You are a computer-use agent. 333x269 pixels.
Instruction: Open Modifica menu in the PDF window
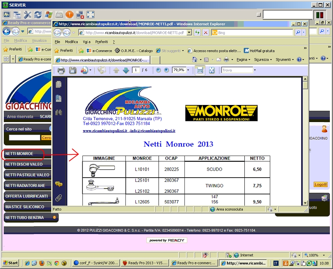pos(71,42)
